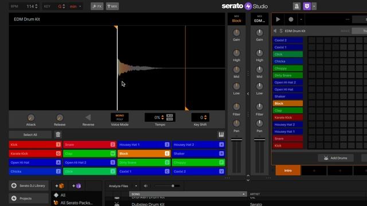The image size is (367, 206).
Task: Click Select All above the pads
Action: tap(30, 134)
